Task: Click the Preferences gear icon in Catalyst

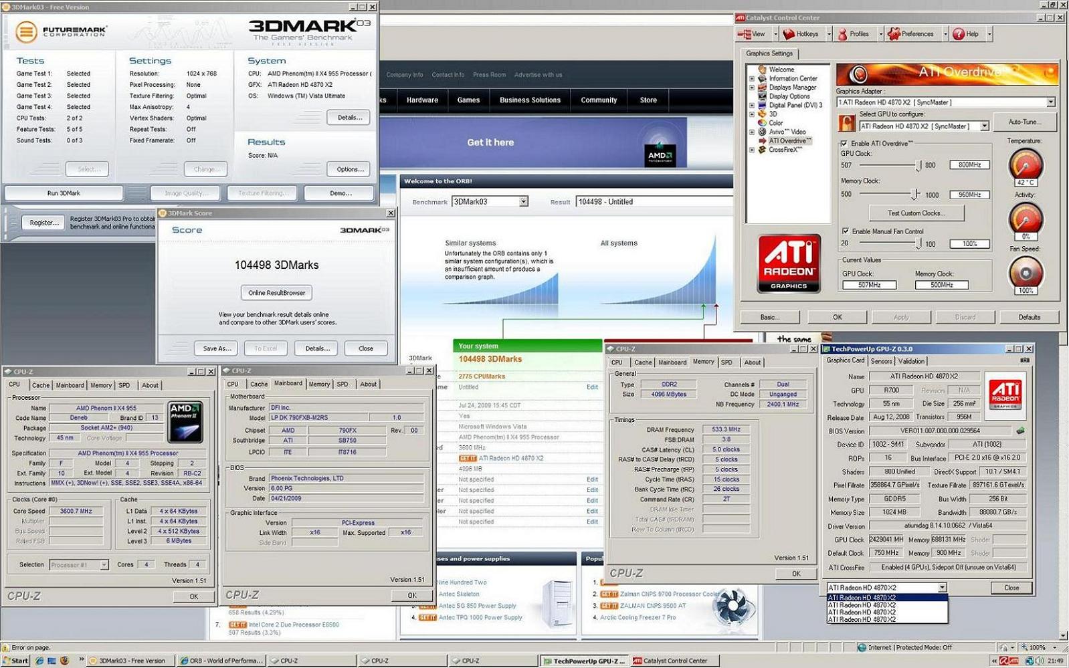Action: point(894,34)
